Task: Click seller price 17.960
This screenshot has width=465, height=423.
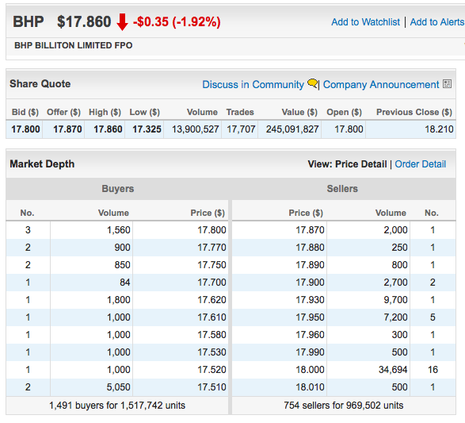Action: 310,335
